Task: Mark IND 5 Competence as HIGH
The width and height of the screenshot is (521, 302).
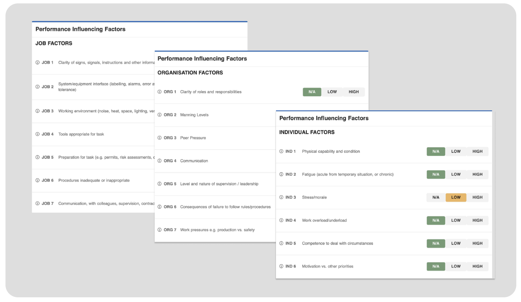Action: coord(477,243)
